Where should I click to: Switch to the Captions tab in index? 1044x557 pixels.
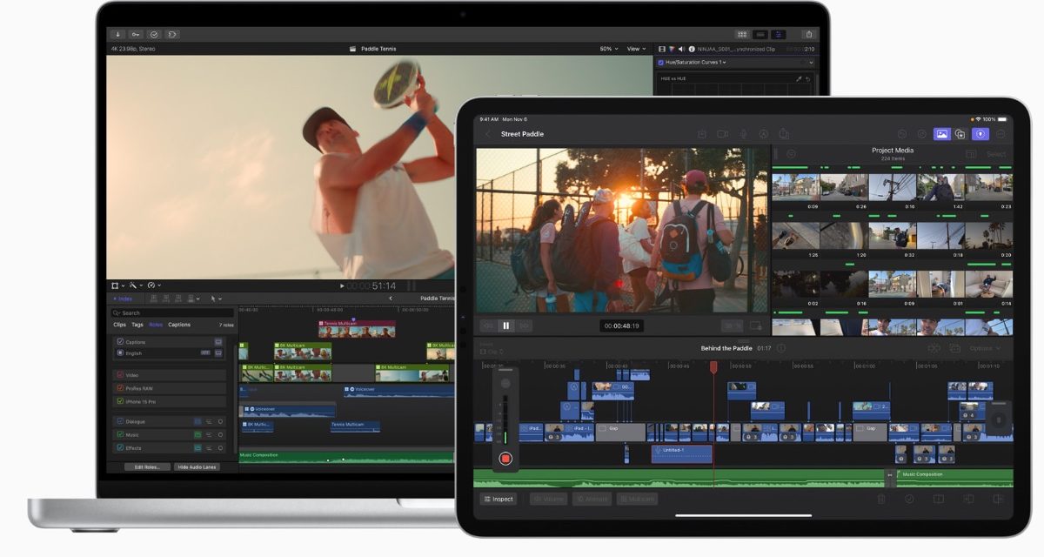(179, 325)
